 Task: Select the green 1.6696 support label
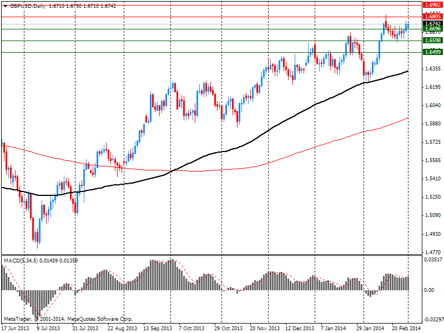[432, 29]
